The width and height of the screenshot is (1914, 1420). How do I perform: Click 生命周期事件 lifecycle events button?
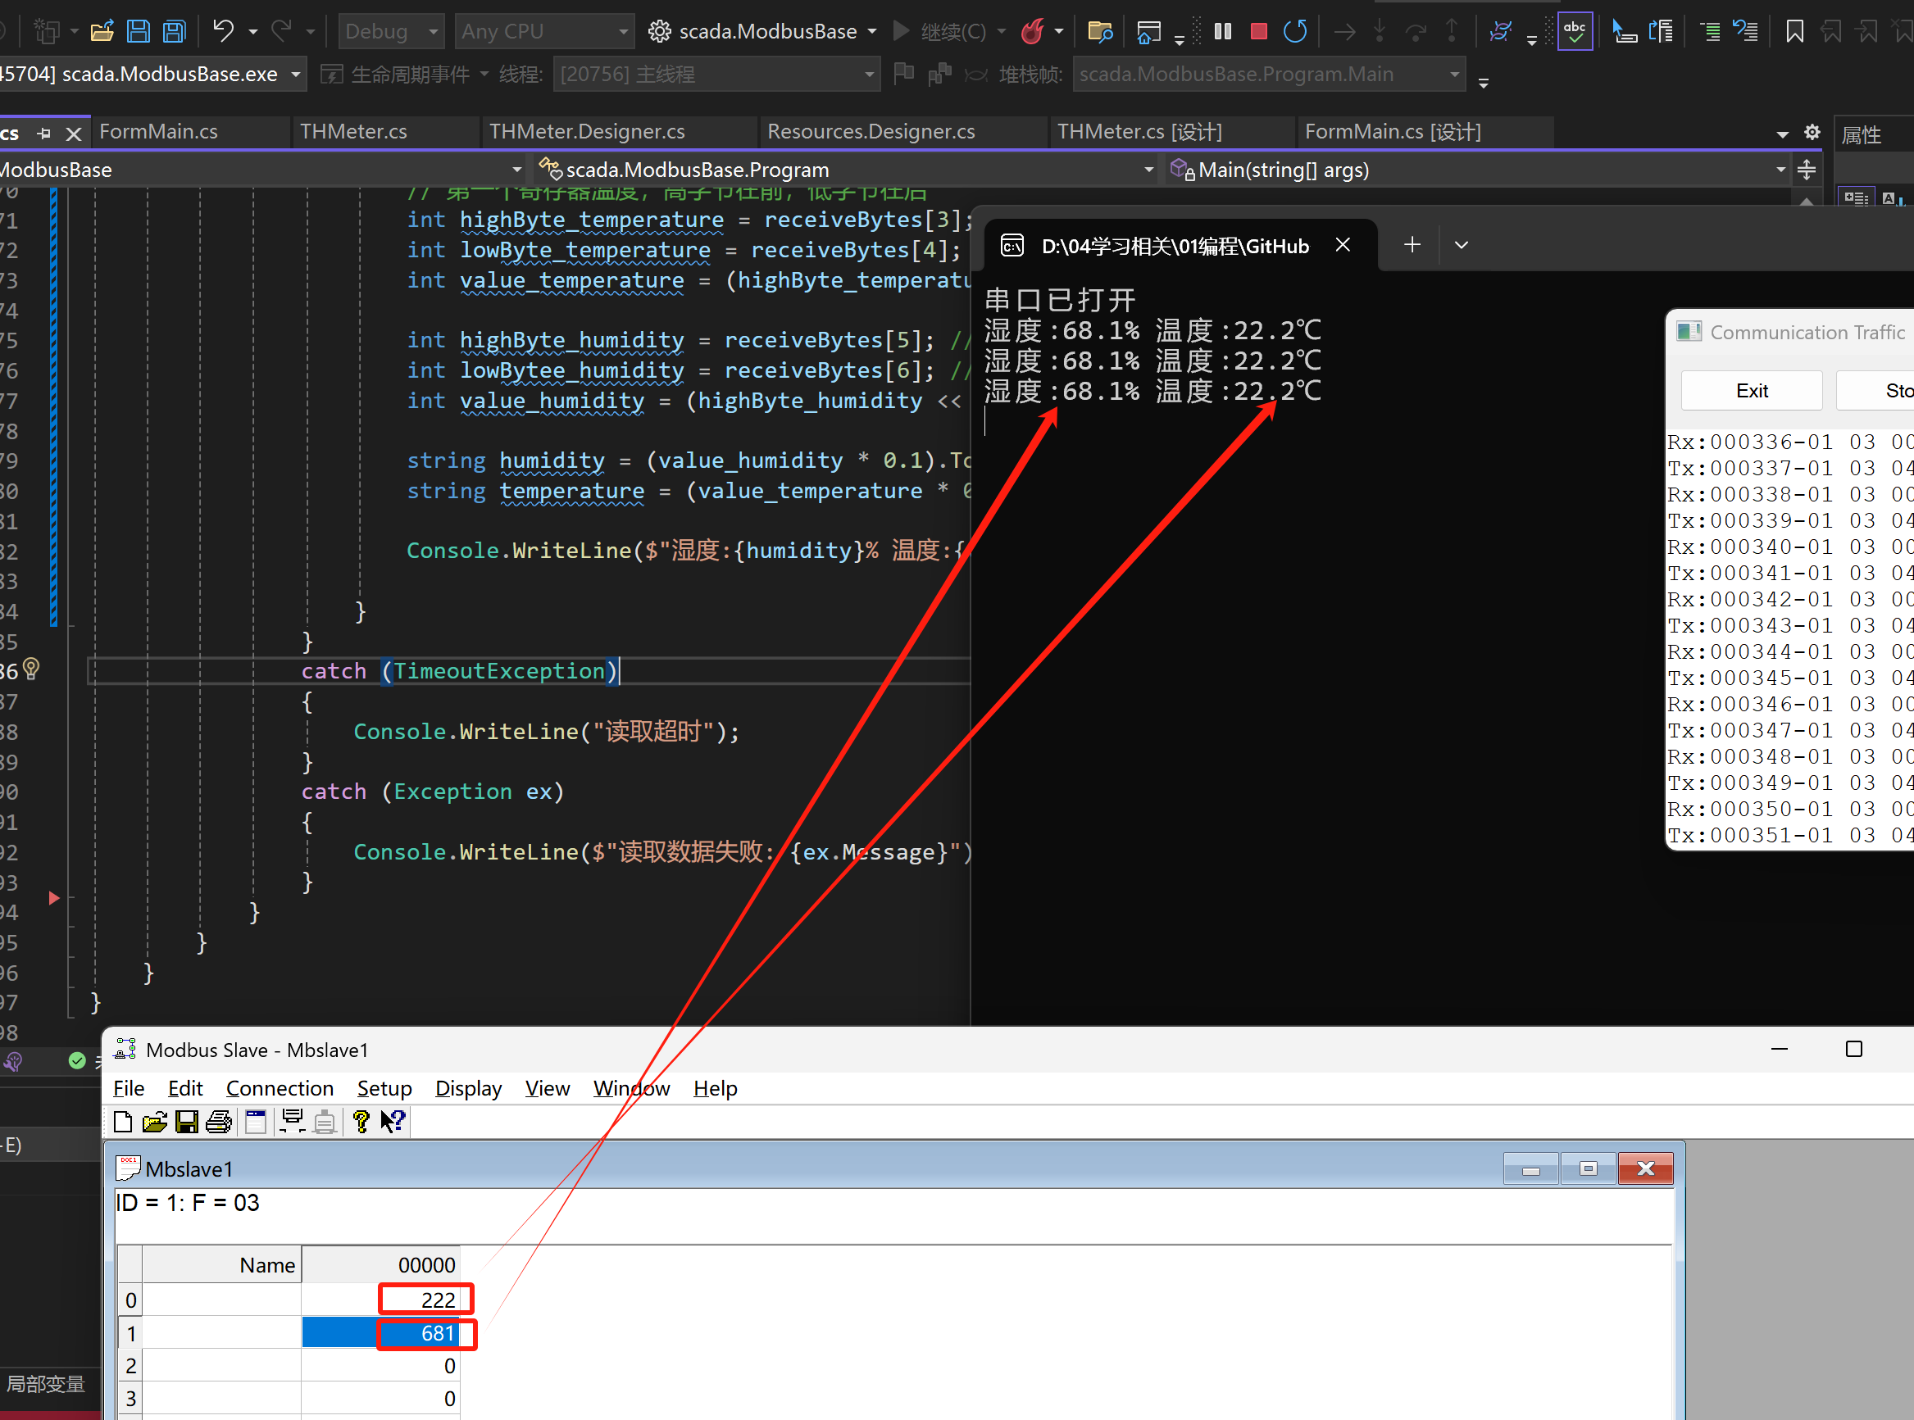[398, 75]
